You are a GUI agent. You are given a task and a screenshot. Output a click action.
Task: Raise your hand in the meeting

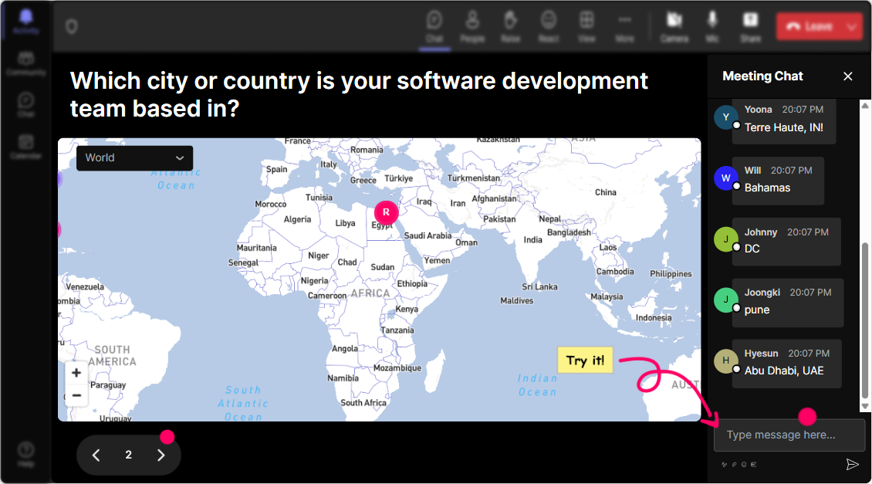point(510,27)
